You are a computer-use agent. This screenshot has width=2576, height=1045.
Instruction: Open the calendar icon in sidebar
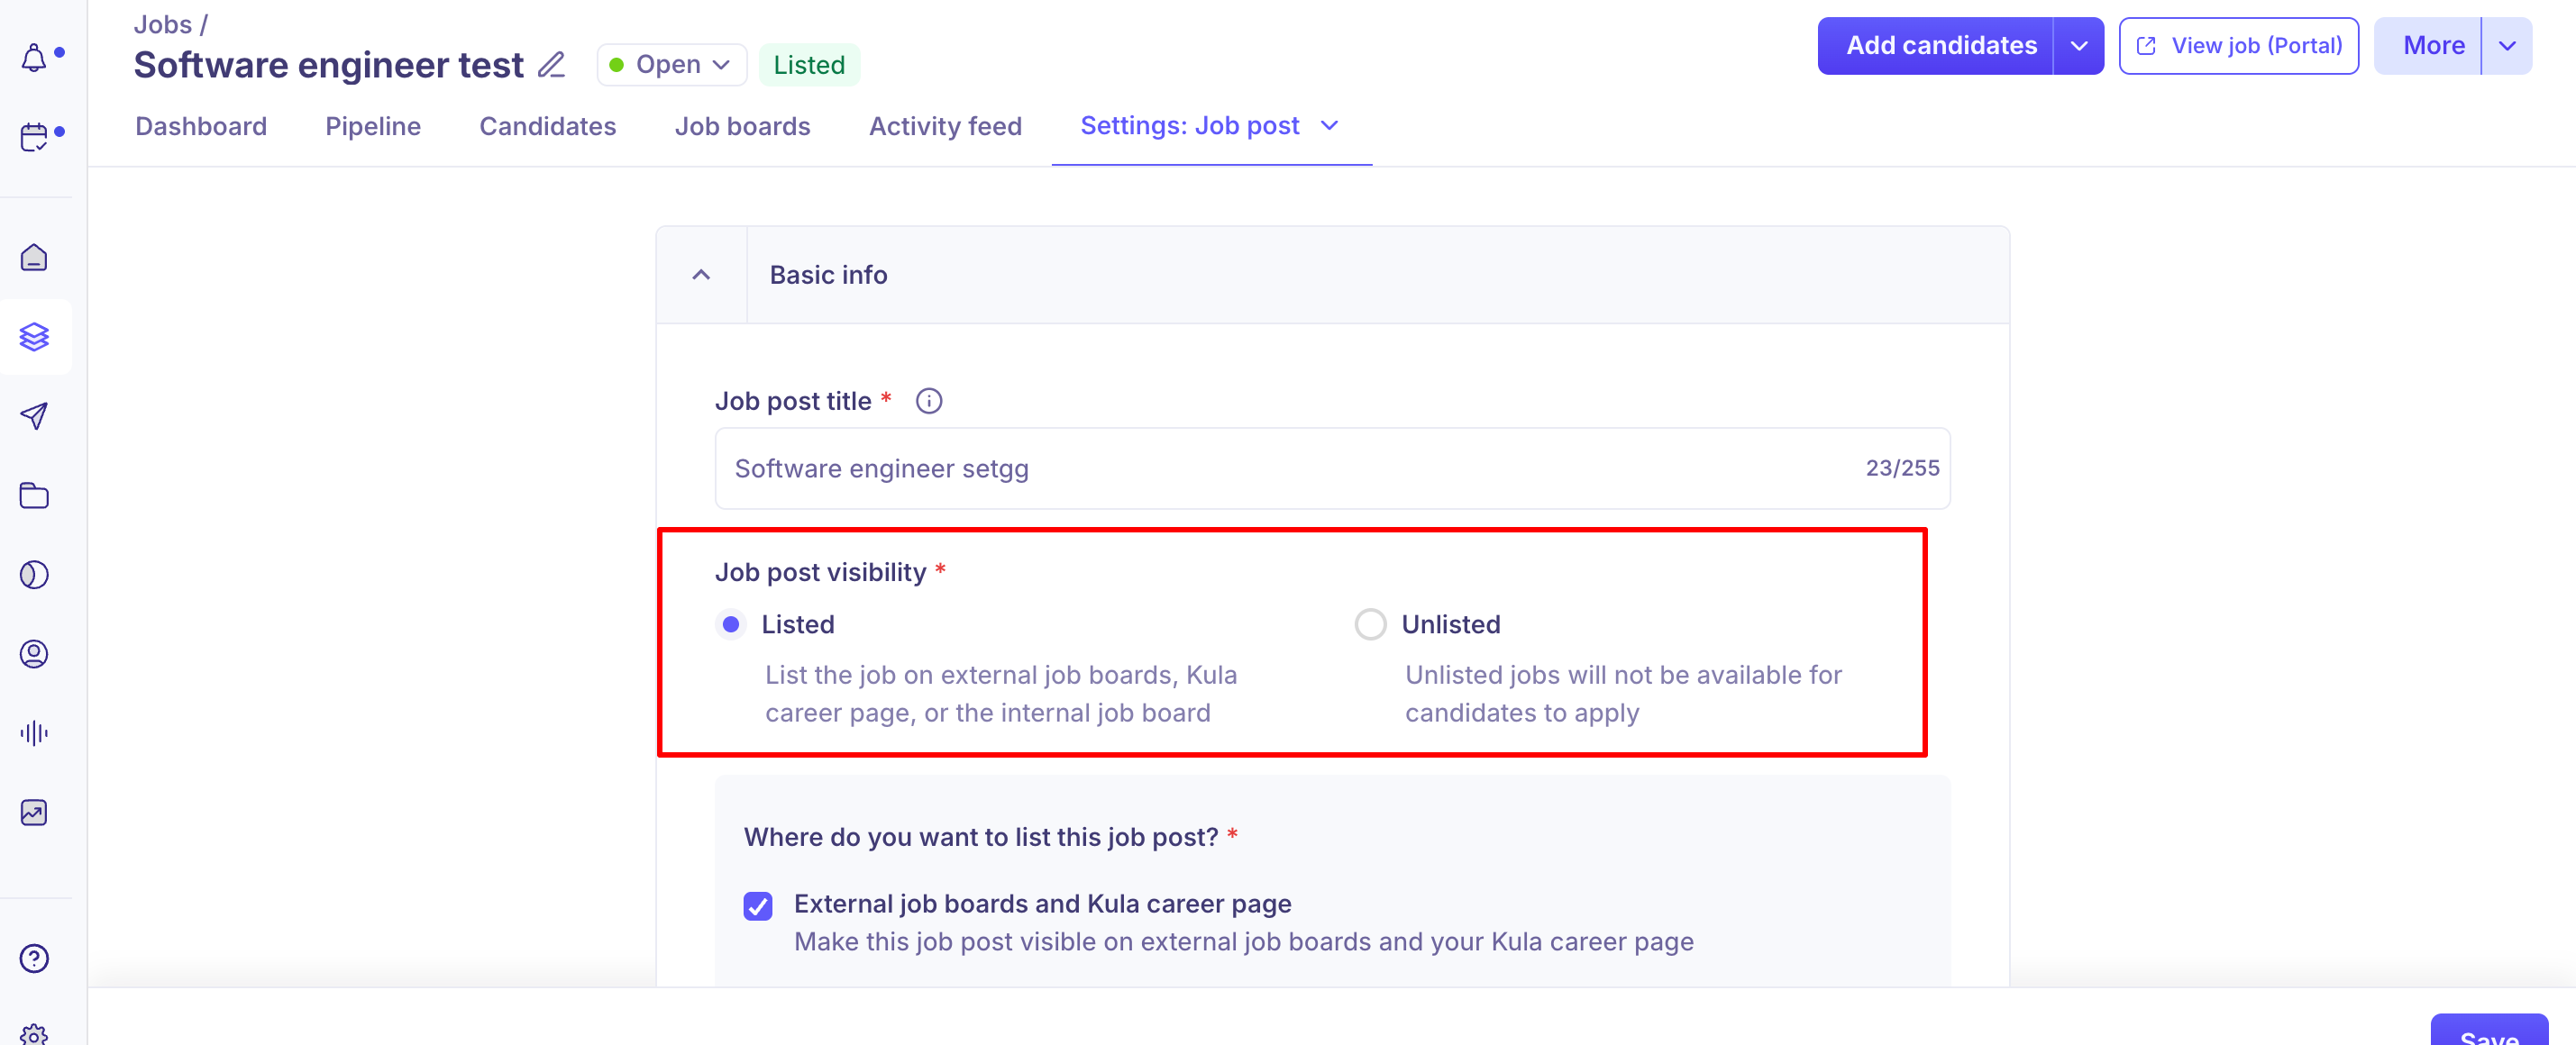[x=34, y=137]
